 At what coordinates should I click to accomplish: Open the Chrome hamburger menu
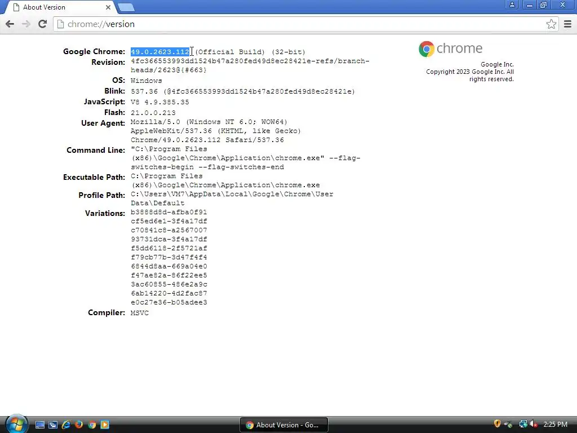(x=567, y=24)
